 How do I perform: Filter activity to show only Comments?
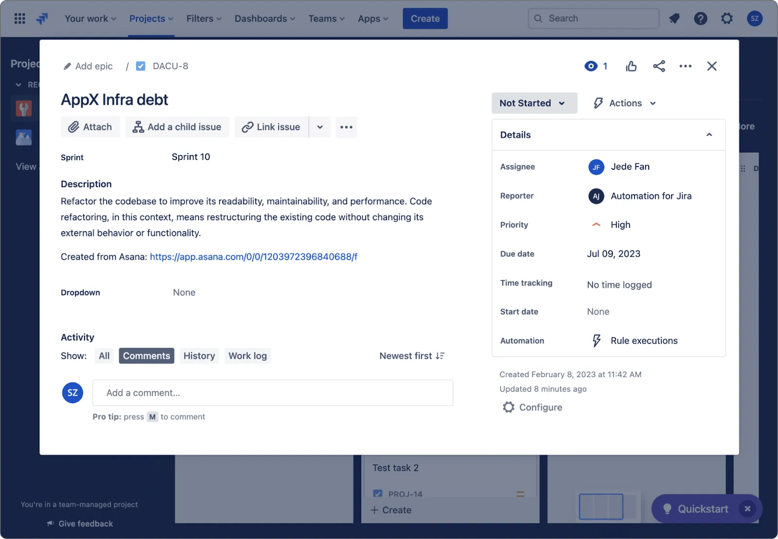tap(146, 355)
